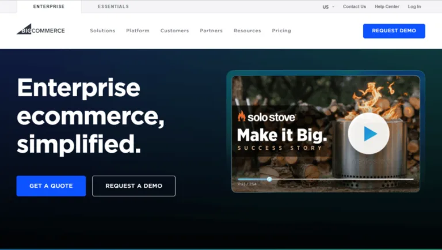Visit the Help Center link

point(387,6)
